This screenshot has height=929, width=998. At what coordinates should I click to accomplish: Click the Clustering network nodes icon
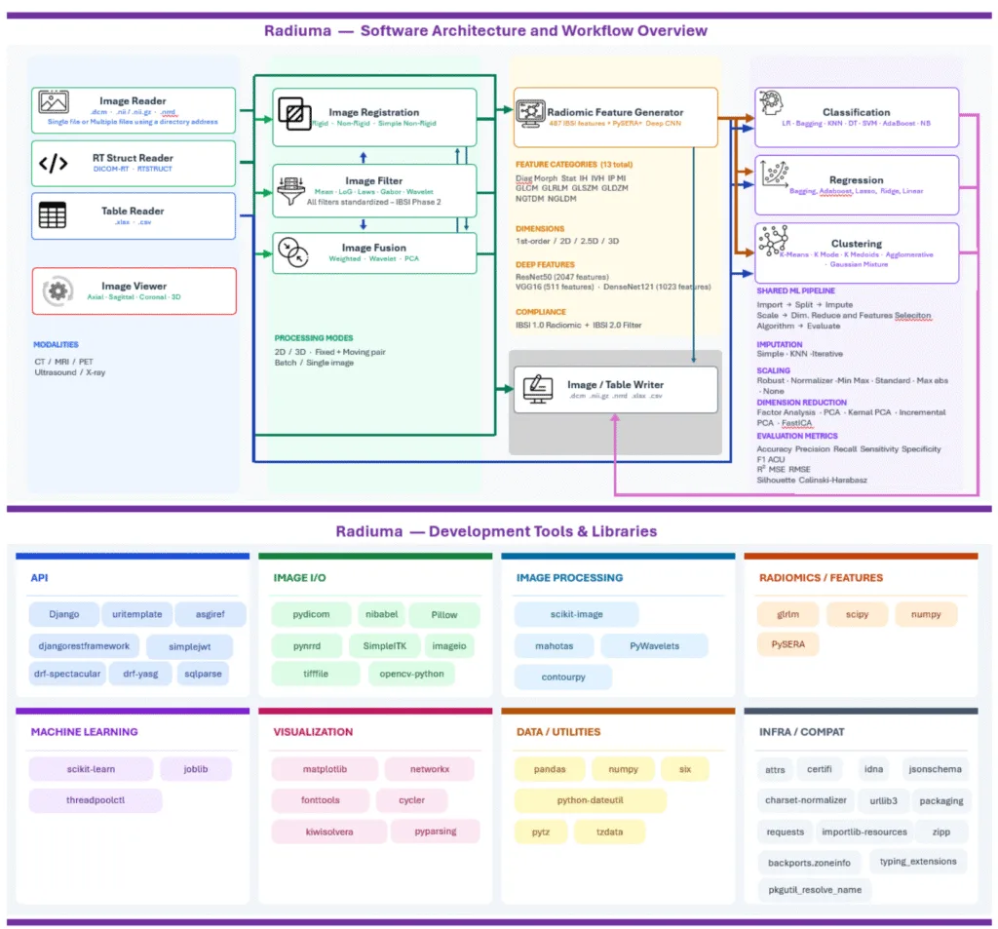773,241
